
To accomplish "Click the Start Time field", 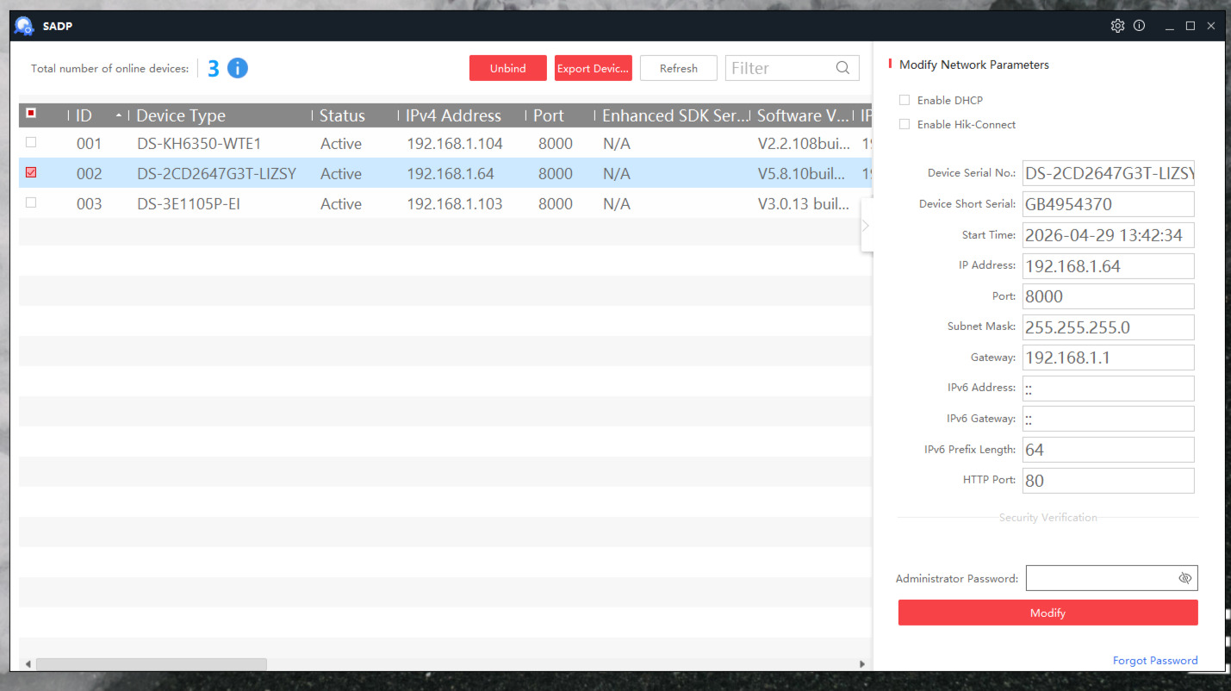I will (x=1109, y=234).
